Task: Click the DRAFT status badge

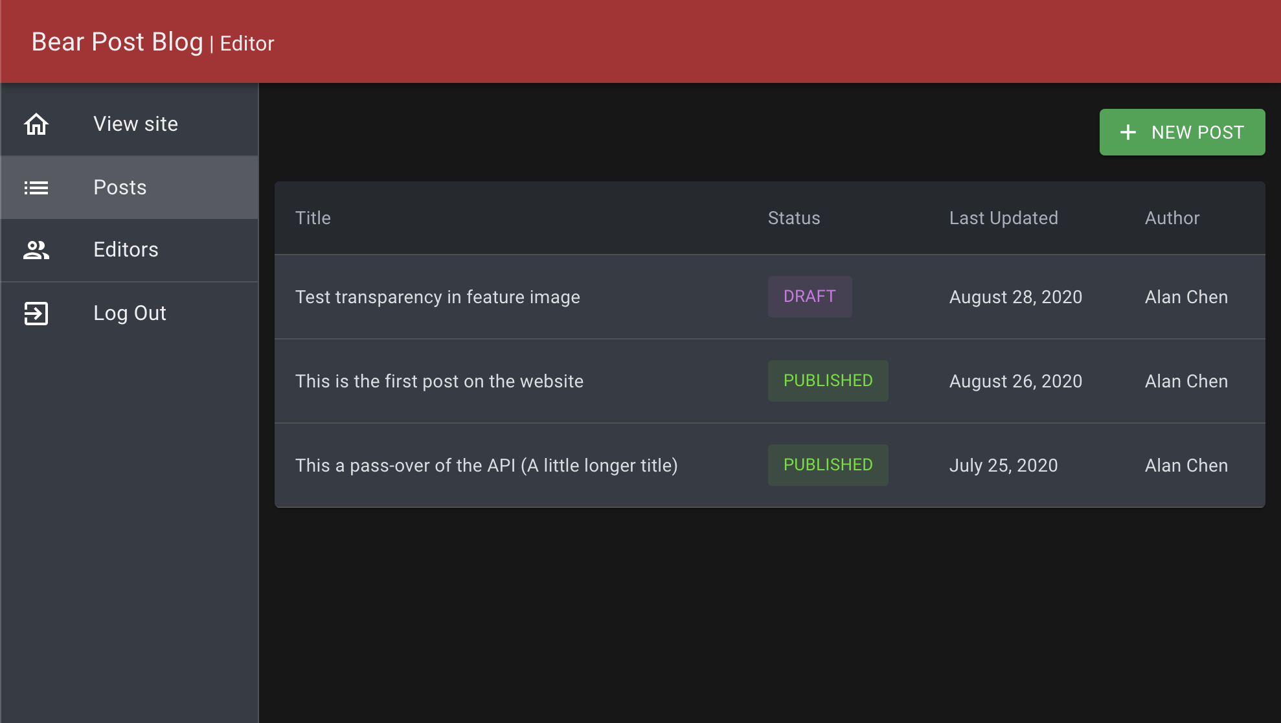Action: pyautogui.click(x=809, y=297)
